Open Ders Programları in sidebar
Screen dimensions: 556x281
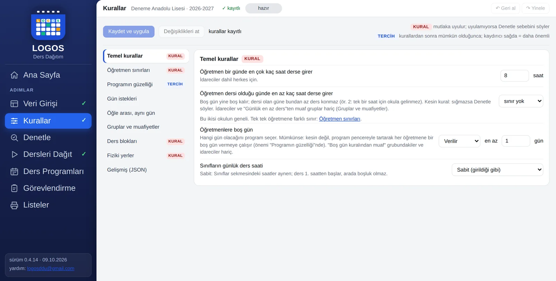(48, 171)
